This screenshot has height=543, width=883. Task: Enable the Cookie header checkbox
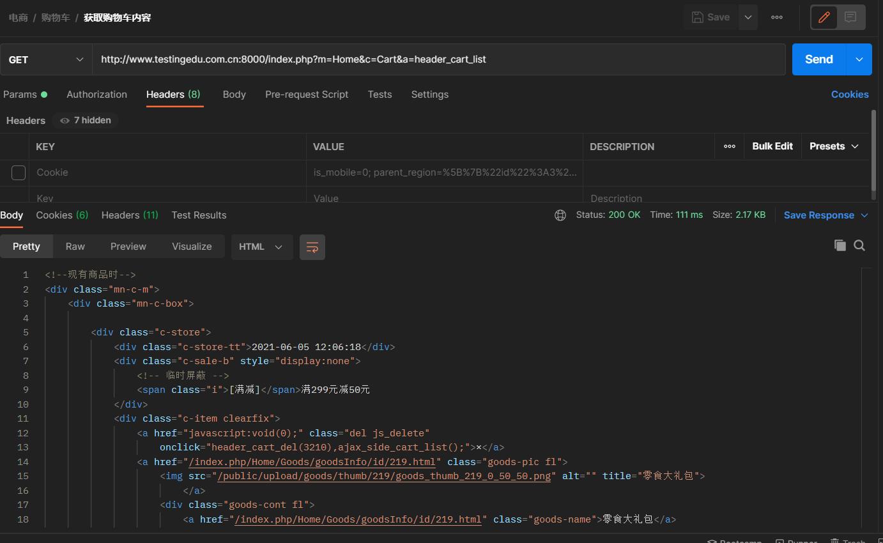[x=19, y=172]
